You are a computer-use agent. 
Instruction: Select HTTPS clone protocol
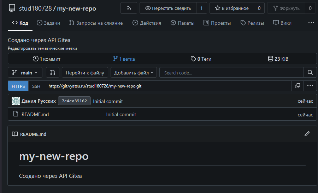pos(18,86)
